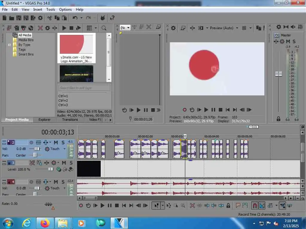The width and height of the screenshot is (306, 229).
Task: Click the Normal Edit Tool in timeline toolbar
Action: (x=156, y=205)
